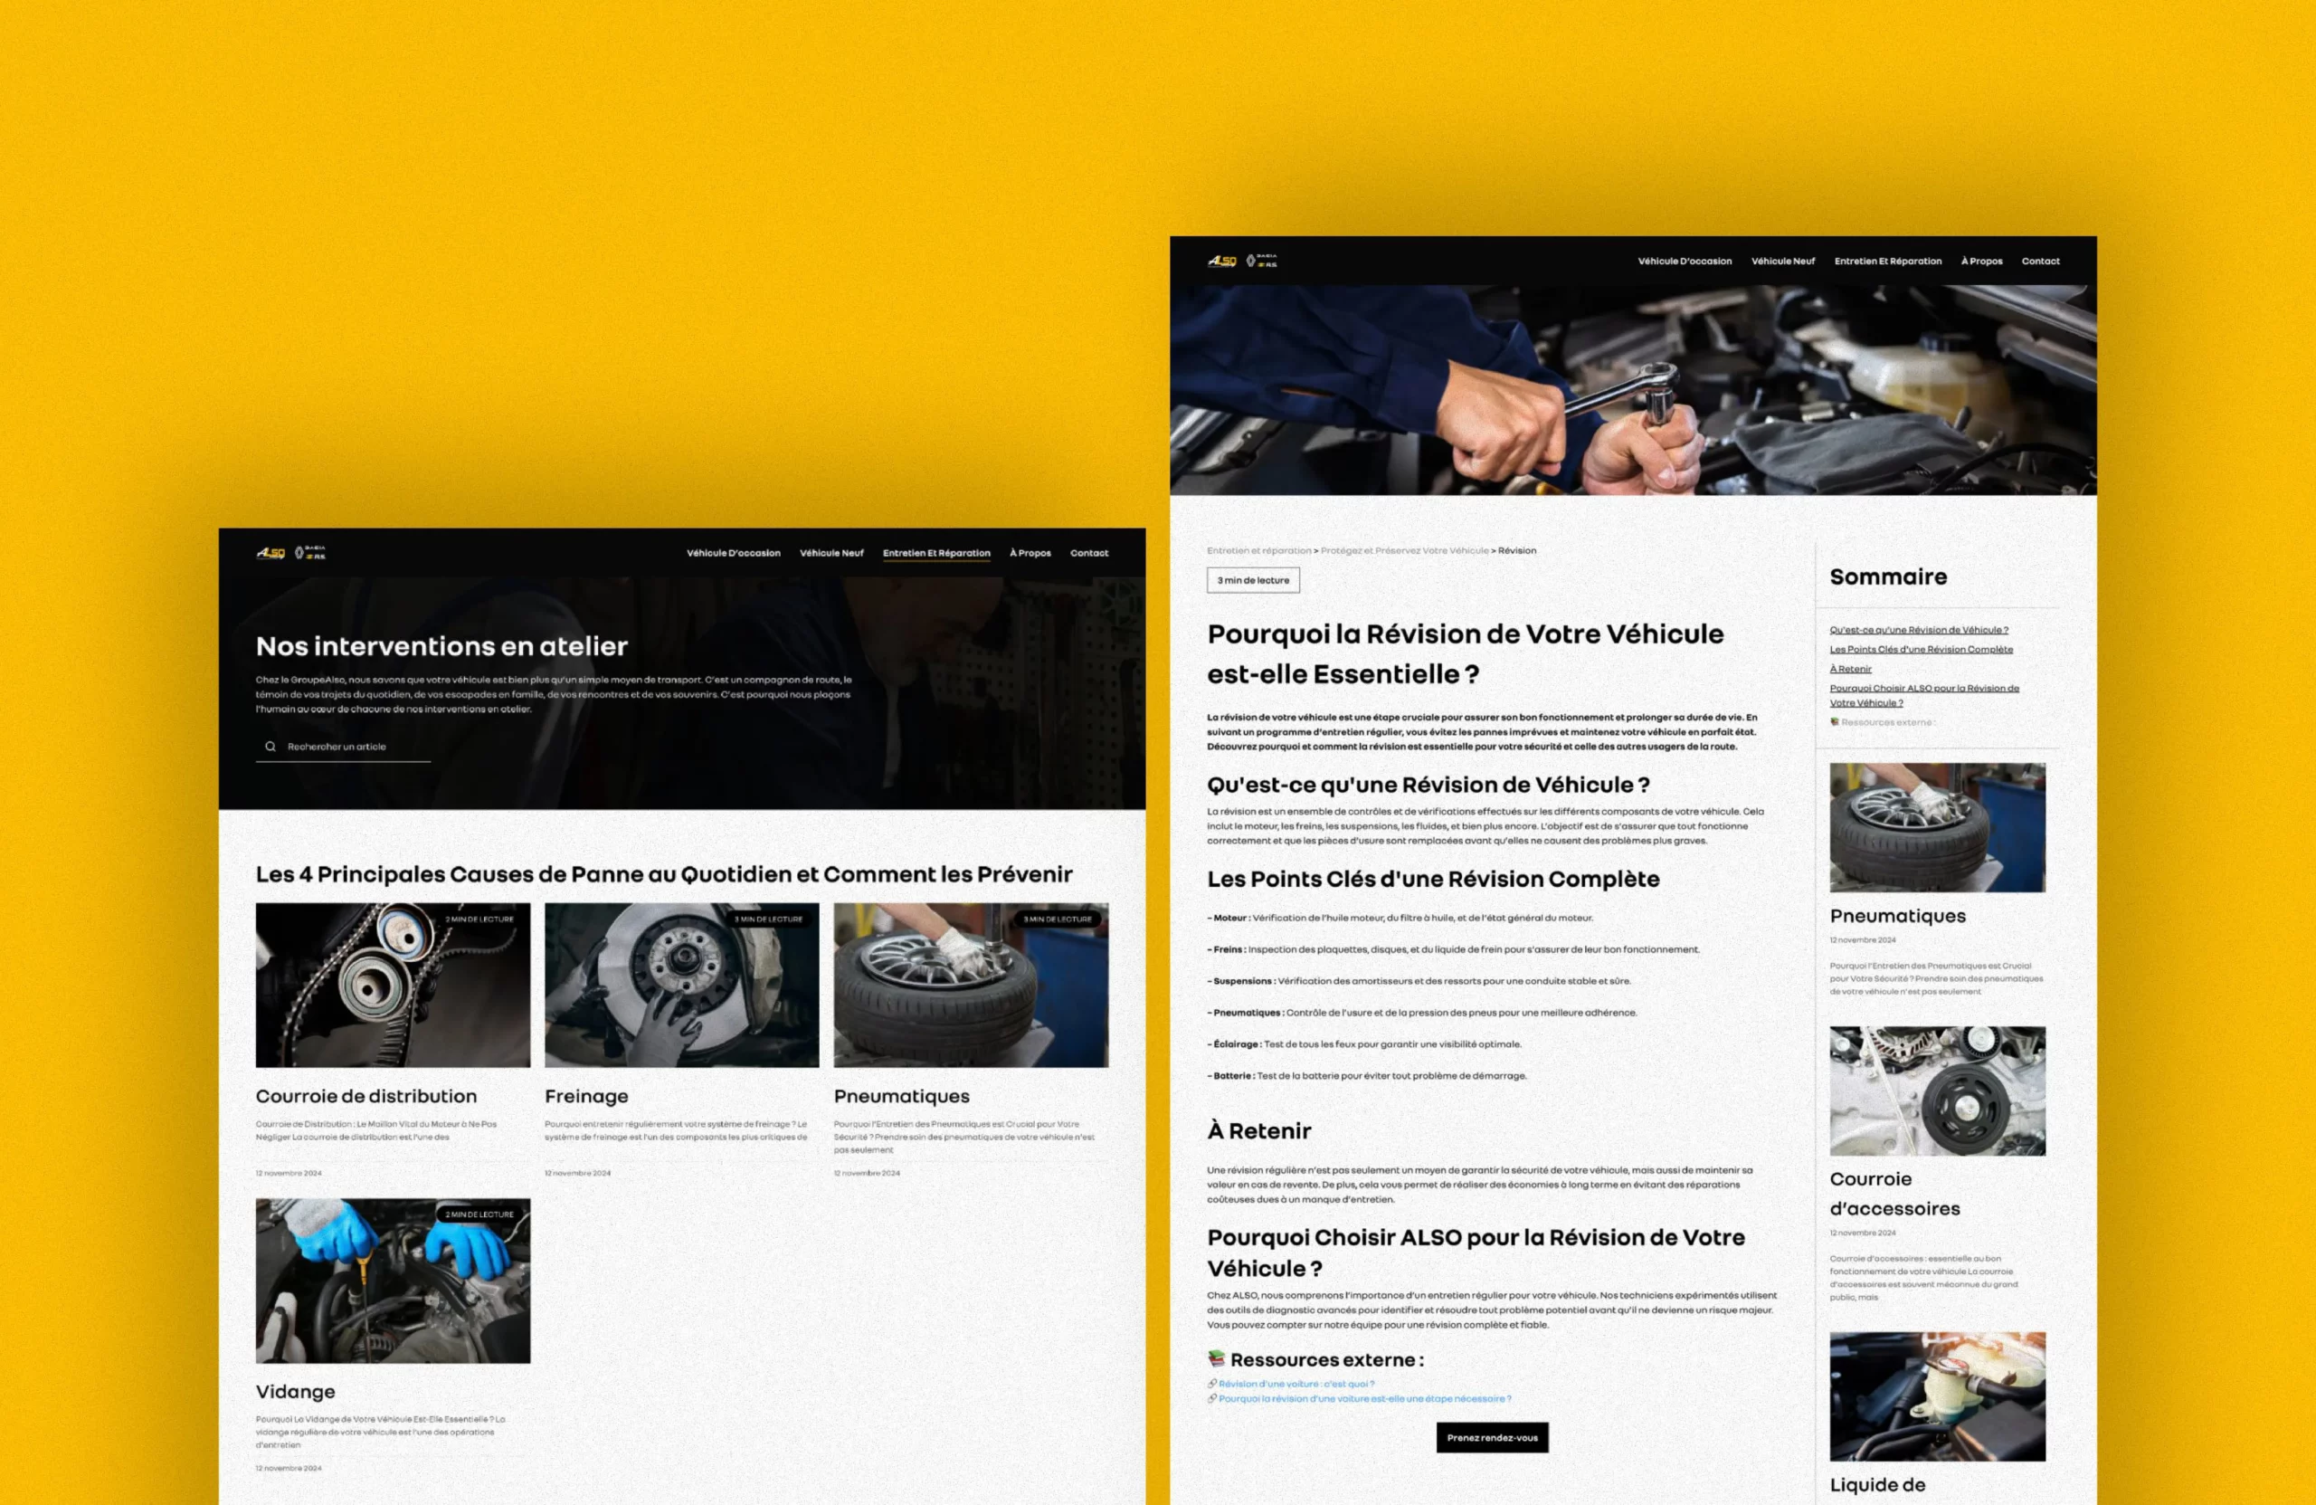Follow 'Pourquoi la révision d'une voiture' external link
The image size is (2316, 1505).
[x=1364, y=1399]
